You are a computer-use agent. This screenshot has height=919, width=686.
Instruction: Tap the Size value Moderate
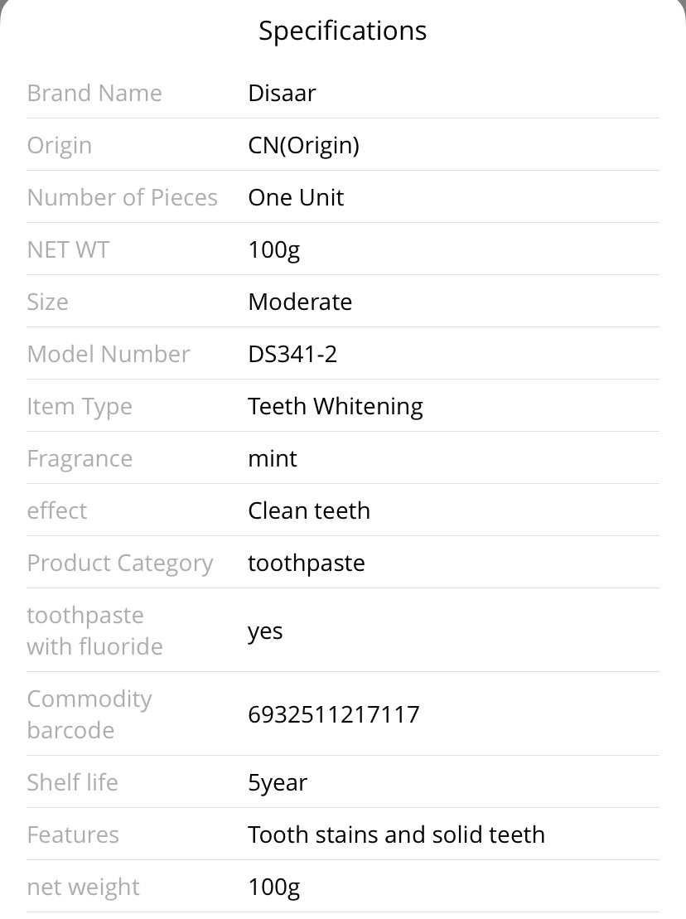(300, 302)
